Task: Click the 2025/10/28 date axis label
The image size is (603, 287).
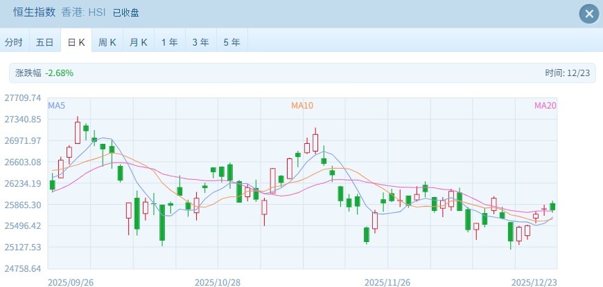Action: (x=217, y=282)
